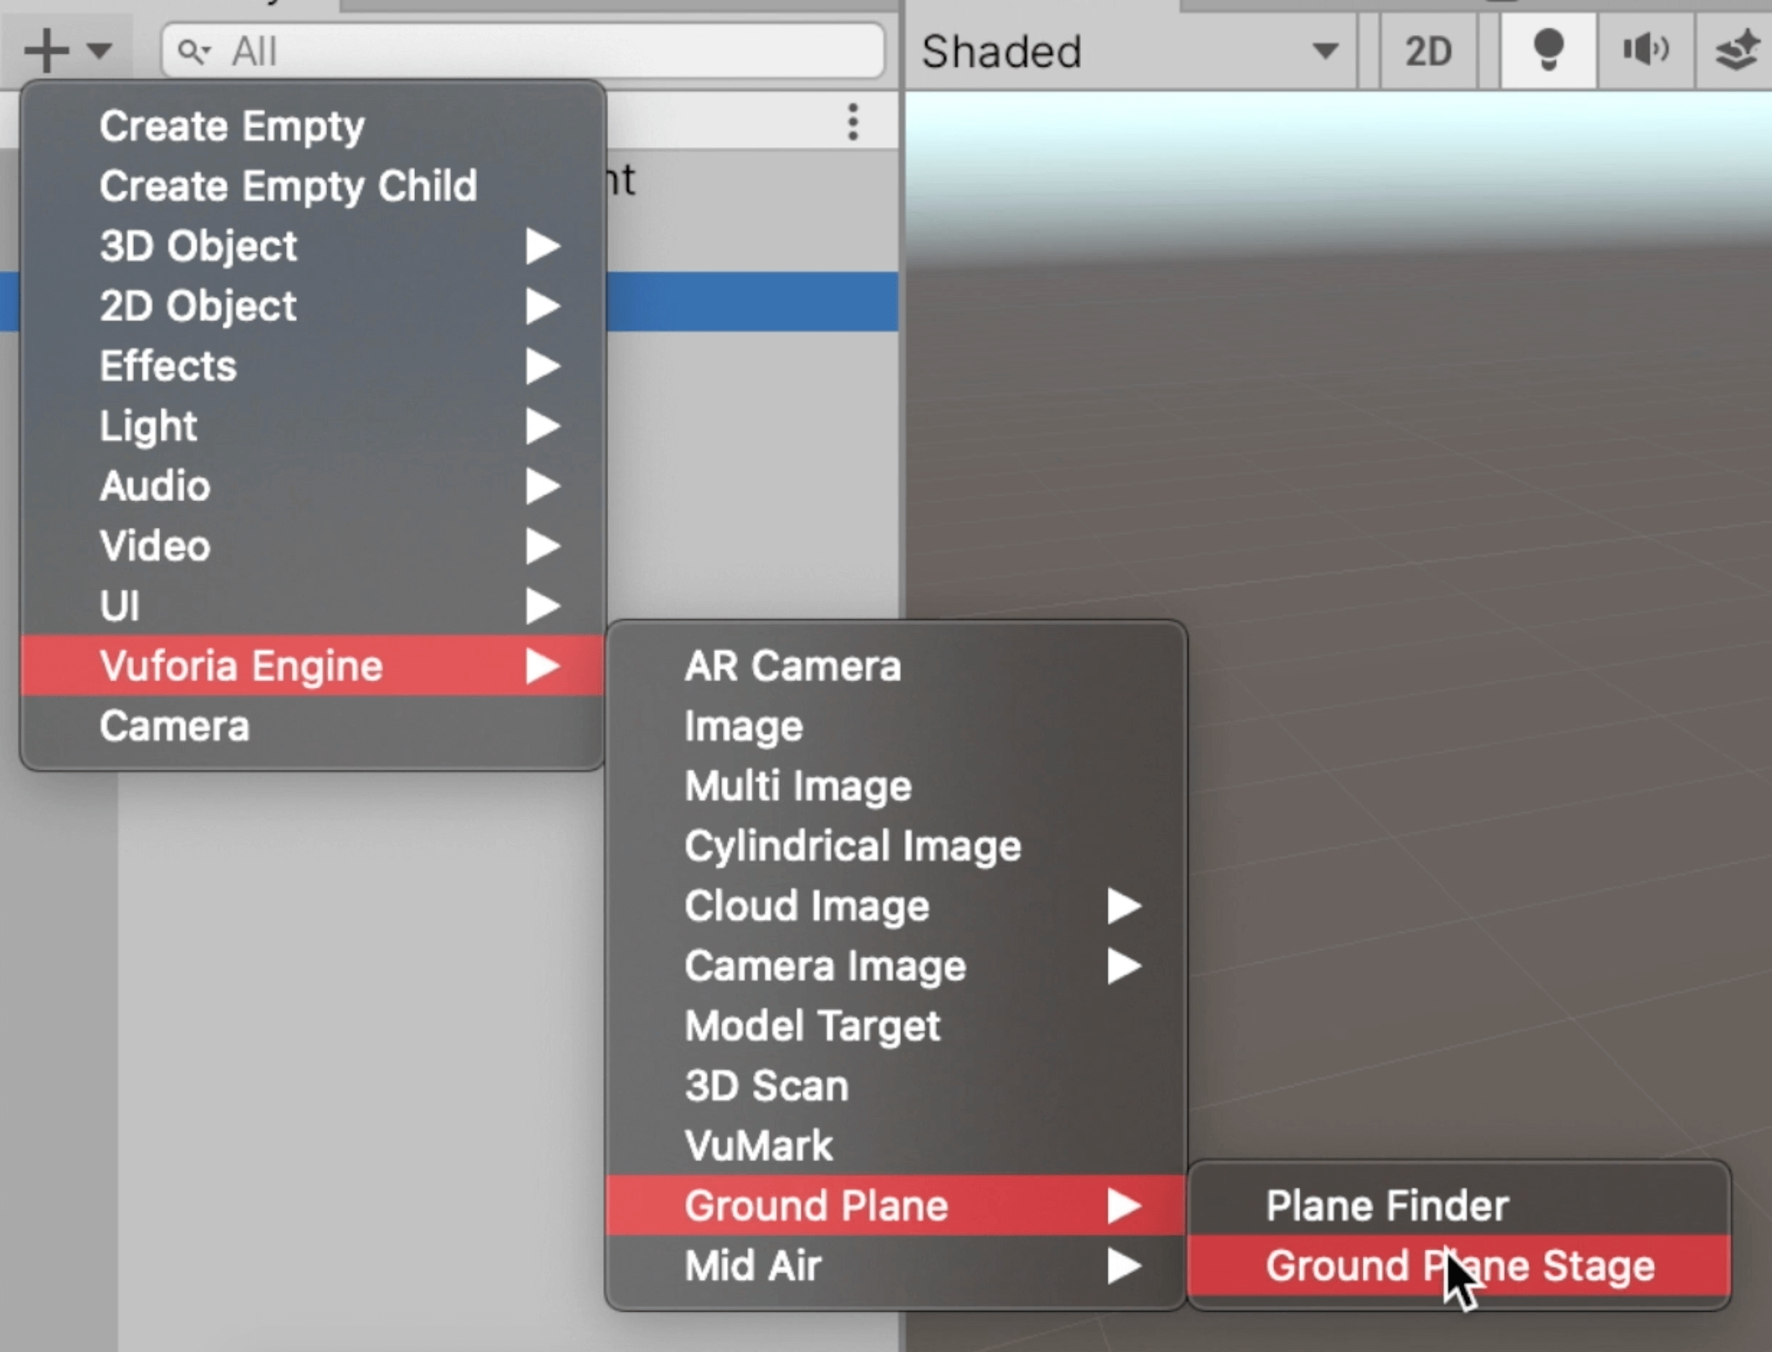Select AR Camera from Vuforia menu
Image resolution: width=1772 pixels, height=1352 pixels.
(x=792, y=666)
